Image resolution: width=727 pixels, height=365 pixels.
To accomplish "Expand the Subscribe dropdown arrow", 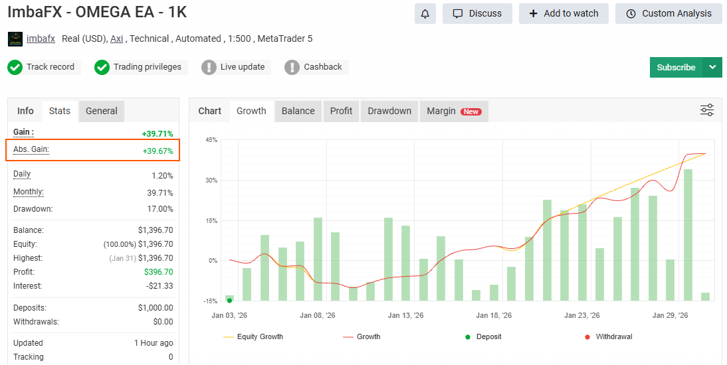I will [x=712, y=67].
